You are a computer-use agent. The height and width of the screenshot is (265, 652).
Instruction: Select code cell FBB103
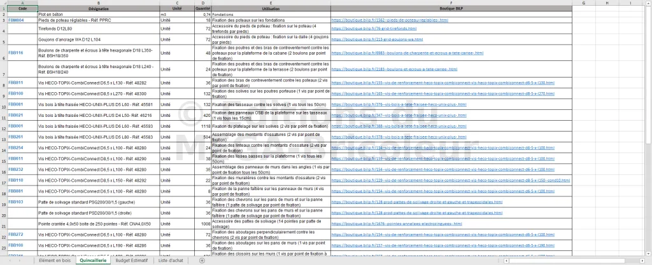click(22, 202)
